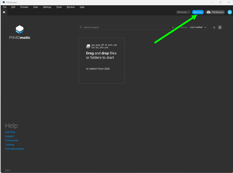This screenshot has width=233, height=173.
Task: Open the user account avatar
Action: click(x=230, y=12)
